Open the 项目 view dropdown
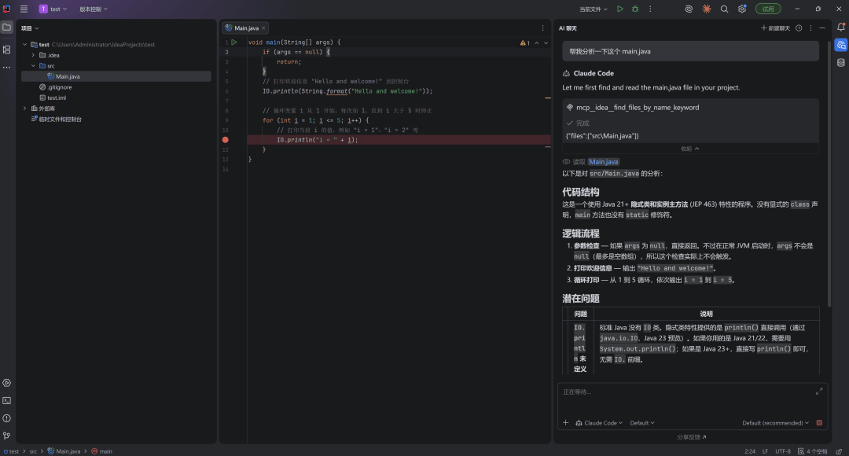Viewport: 849px width, 456px height. point(30,28)
